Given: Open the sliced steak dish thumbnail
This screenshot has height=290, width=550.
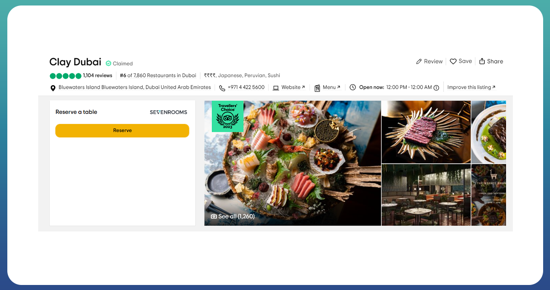Looking at the screenshot, I should (426, 132).
